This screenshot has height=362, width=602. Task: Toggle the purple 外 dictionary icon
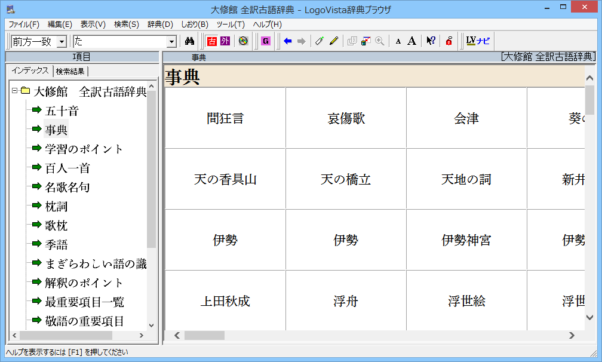point(225,41)
